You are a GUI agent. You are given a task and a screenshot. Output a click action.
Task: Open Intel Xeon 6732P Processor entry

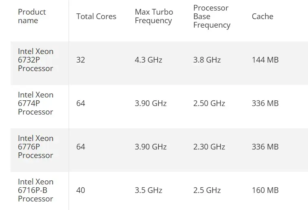coord(35,60)
